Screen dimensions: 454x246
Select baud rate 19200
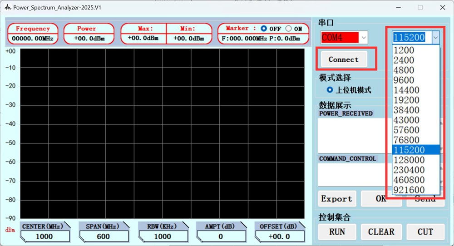coord(416,100)
